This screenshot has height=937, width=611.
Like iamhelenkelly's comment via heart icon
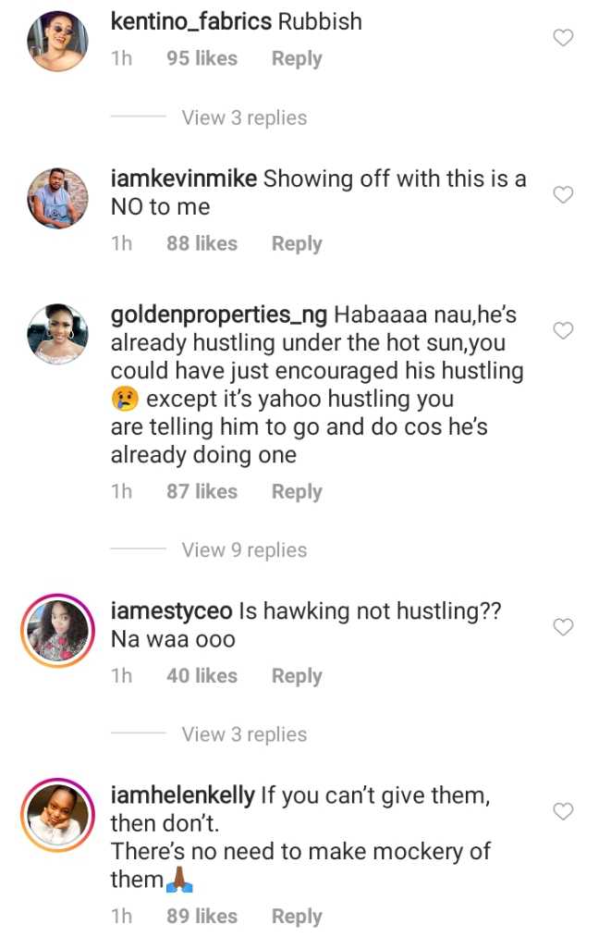click(x=563, y=812)
